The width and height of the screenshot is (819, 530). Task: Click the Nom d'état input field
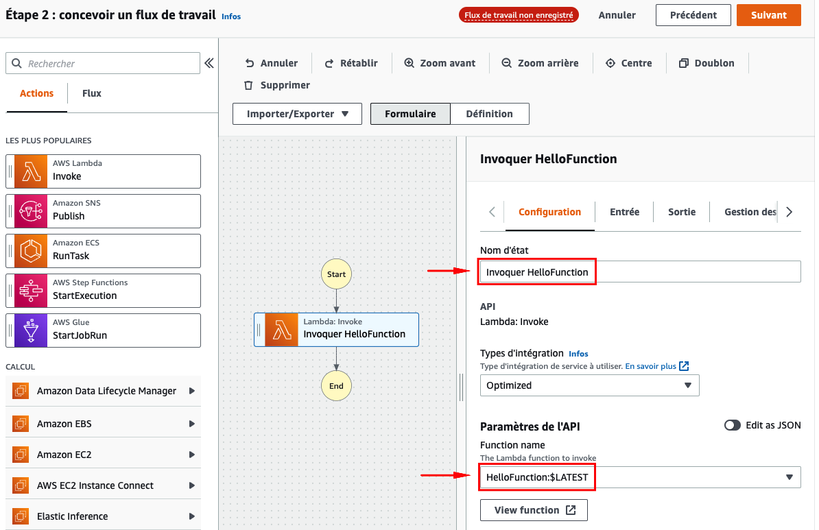pyautogui.click(x=641, y=272)
